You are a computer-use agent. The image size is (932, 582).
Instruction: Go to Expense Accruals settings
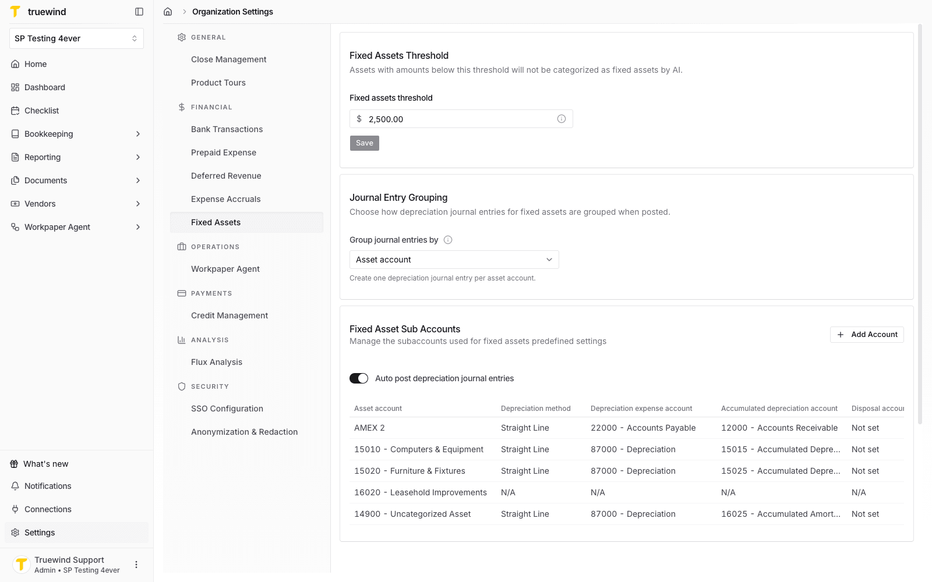(246, 199)
